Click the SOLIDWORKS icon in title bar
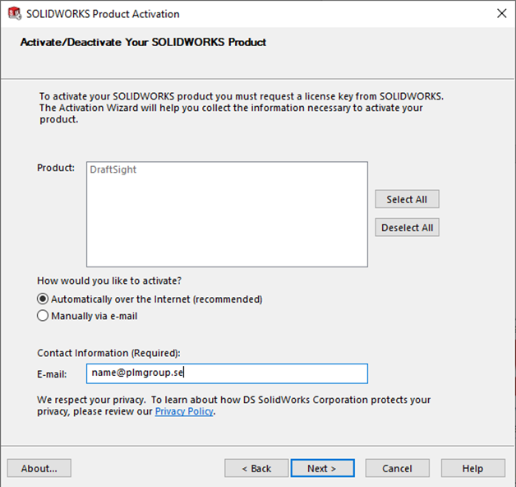This screenshot has height=487, width=516. (x=15, y=13)
